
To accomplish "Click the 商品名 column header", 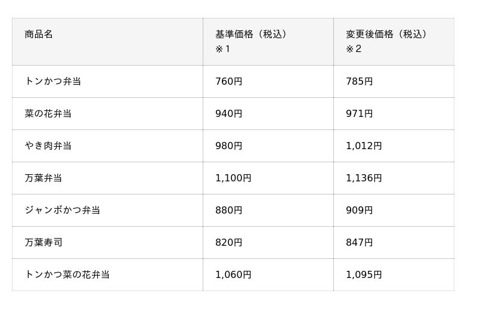I will point(39,35).
